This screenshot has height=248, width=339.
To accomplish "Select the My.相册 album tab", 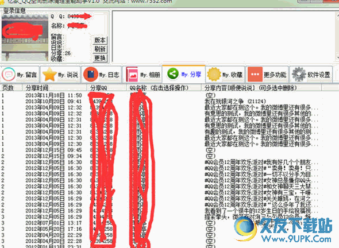I will pyautogui.click(x=143, y=75).
